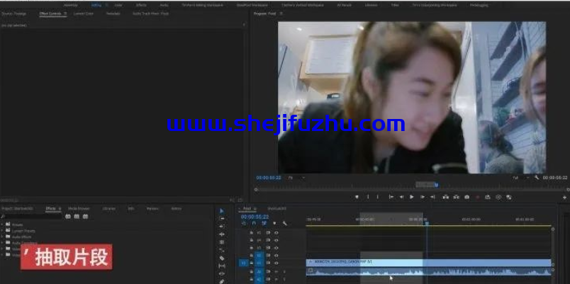Switch to the Effect Controls tab
The width and height of the screenshot is (570, 284).
(50, 13)
